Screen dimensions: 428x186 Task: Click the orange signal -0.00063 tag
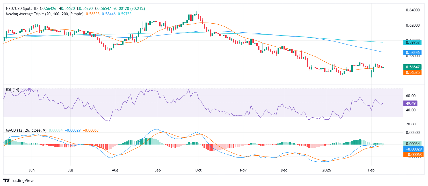coord(413,155)
